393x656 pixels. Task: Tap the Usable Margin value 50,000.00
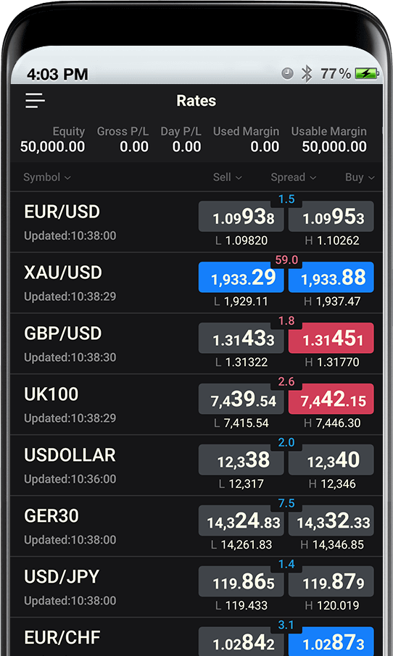[x=334, y=147]
